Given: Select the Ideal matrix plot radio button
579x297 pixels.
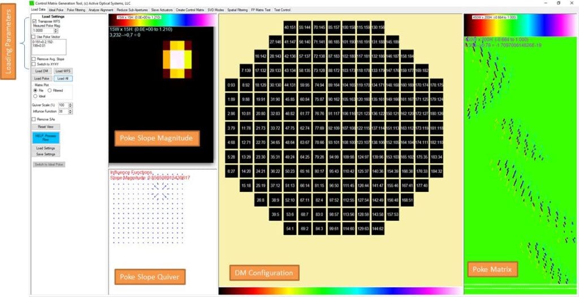Looking at the screenshot, I should tap(34, 96).
